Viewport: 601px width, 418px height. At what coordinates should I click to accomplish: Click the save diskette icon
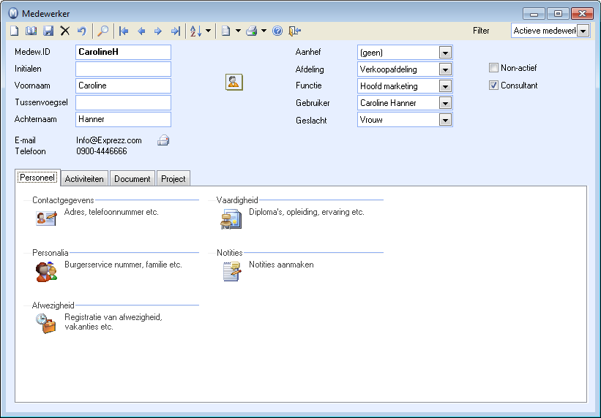pos(48,31)
